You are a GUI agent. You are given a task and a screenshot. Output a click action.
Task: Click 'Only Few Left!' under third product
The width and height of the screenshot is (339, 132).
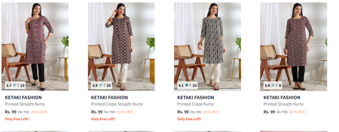189,119
